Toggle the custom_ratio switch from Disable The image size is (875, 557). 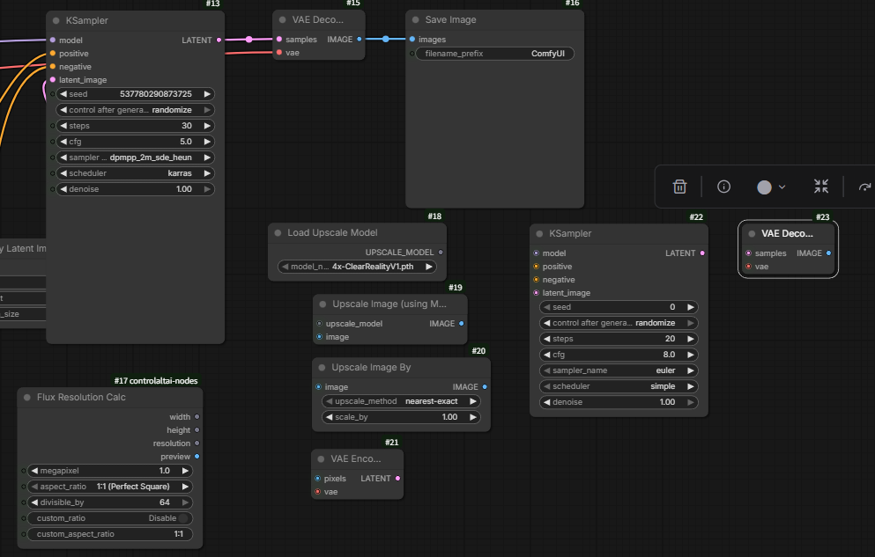click(x=183, y=518)
